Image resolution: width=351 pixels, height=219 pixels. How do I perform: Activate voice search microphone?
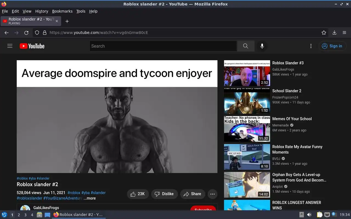coord(262,46)
